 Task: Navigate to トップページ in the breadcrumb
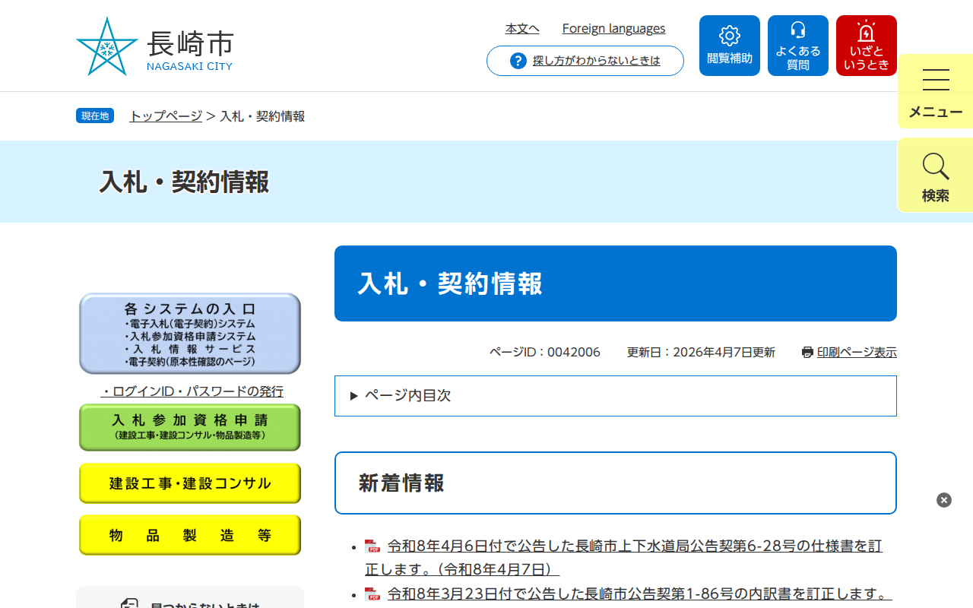tap(164, 117)
